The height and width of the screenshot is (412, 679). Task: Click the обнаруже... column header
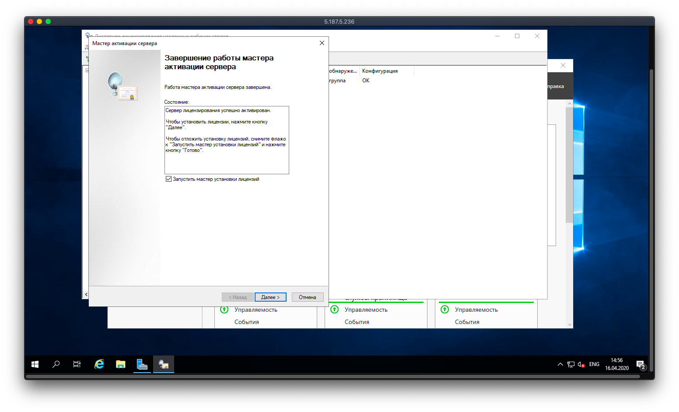(344, 71)
